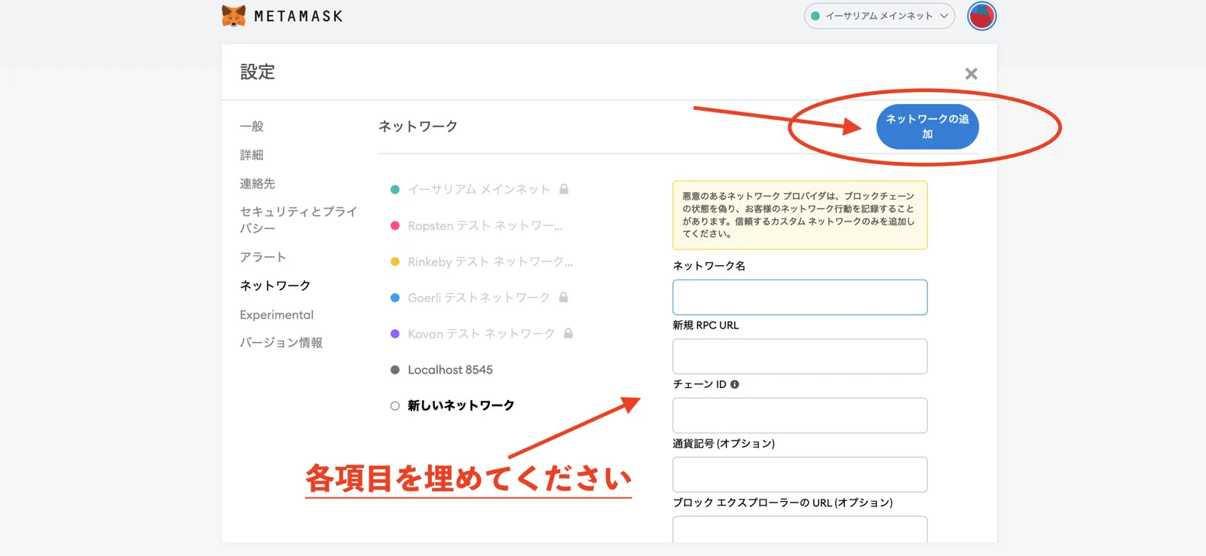Select Kovan テスト ネットワーク in the list
This screenshot has height=556, width=1206.
pyautogui.click(x=481, y=334)
